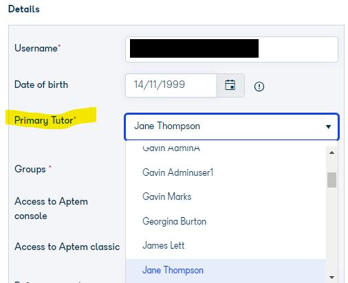
Task: Select Gavin Adminuser1 from the tutor list
Action: (x=177, y=172)
